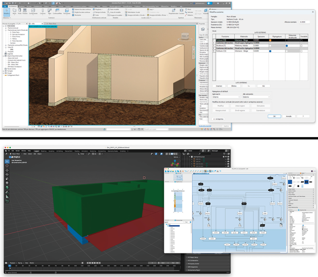Click Elimina button in layers dialog
Screen dimensions: 318x277
coord(234,86)
